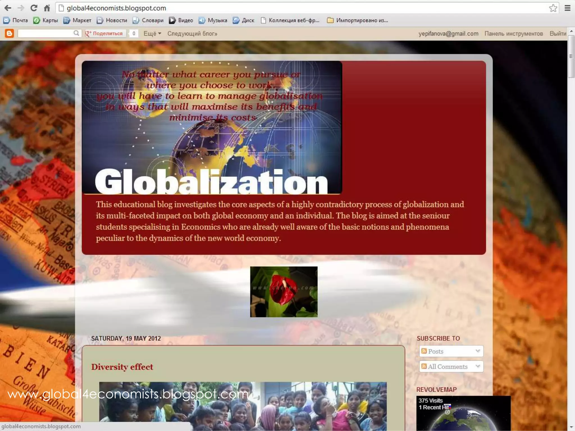Click the share counter showing 0

tap(134, 33)
